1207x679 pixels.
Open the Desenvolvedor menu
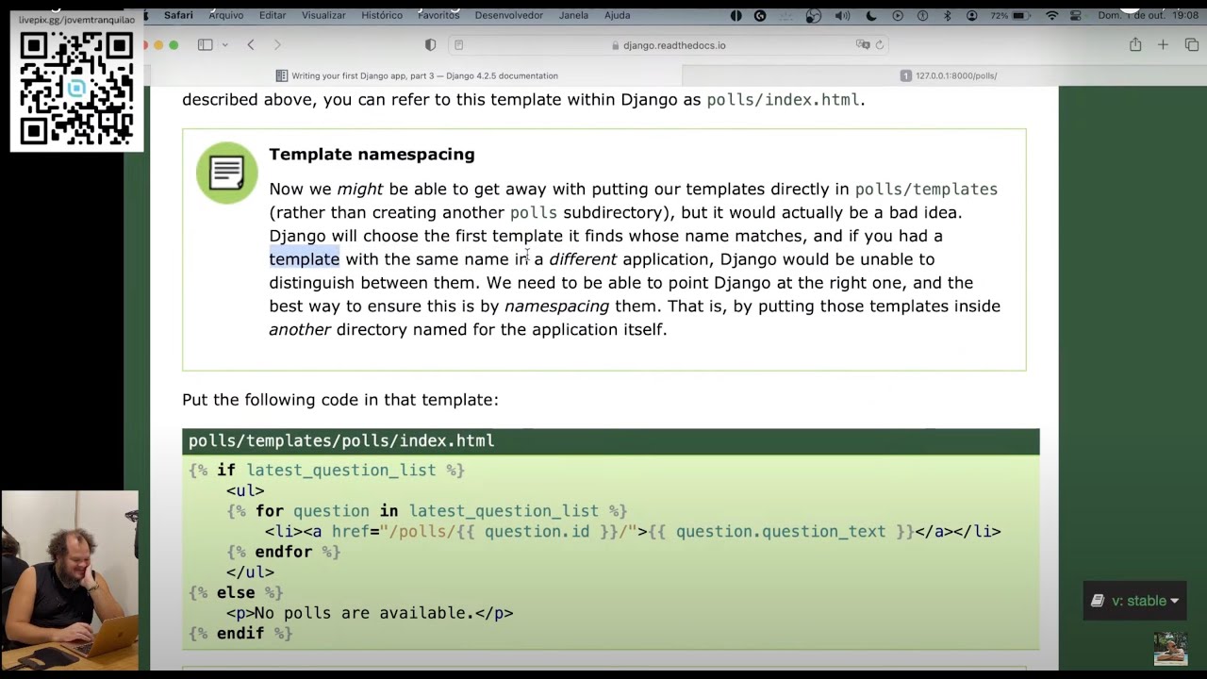coord(509,15)
